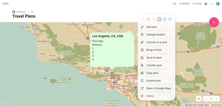Click the Bring to front layers icon

pos(142,50)
